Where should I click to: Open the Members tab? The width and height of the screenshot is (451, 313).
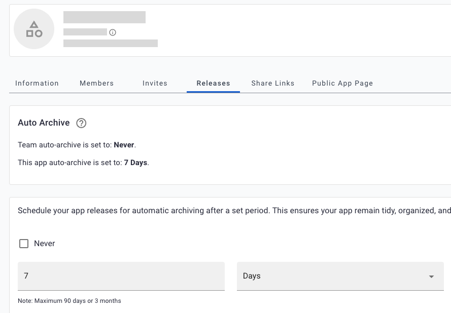(x=96, y=83)
